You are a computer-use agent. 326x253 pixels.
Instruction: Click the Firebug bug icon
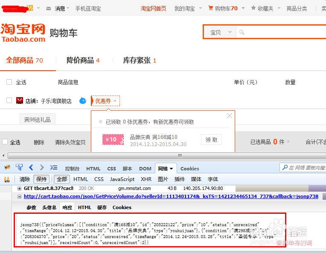point(7,167)
